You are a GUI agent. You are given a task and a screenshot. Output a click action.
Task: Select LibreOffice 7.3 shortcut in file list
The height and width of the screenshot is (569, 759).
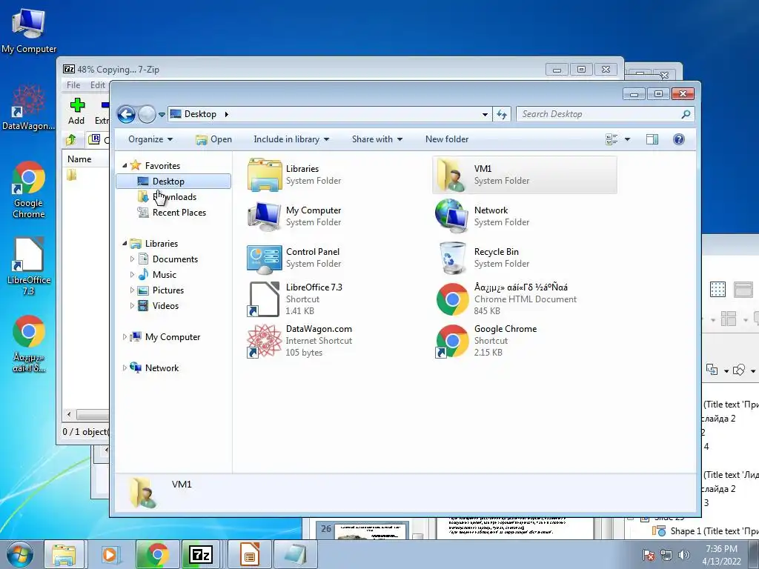point(265,299)
